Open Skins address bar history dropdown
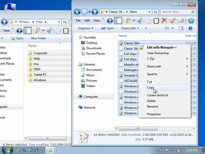 (x=149, y=12)
